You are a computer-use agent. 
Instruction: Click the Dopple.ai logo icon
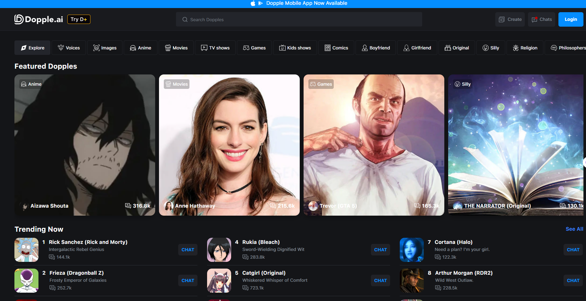click(19, 19)
